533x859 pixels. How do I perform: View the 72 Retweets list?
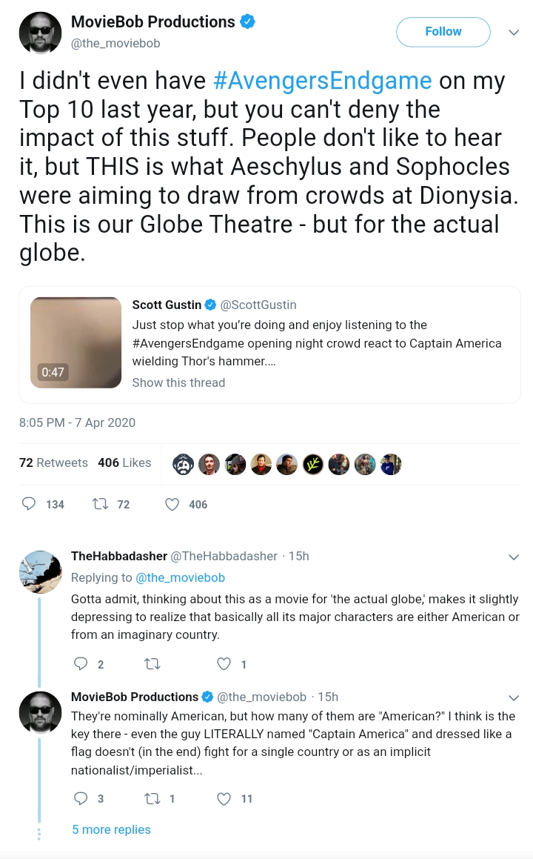click(53, 462)
